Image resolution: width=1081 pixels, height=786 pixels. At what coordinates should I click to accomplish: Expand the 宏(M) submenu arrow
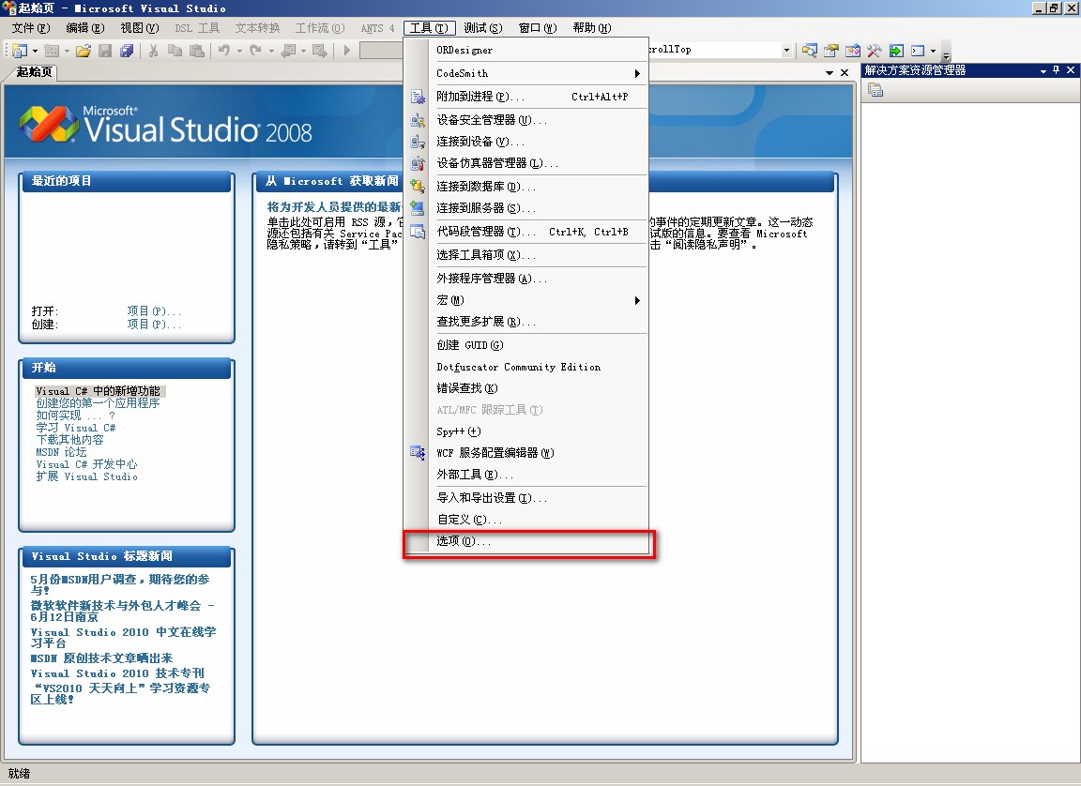[x=637, y=300]
